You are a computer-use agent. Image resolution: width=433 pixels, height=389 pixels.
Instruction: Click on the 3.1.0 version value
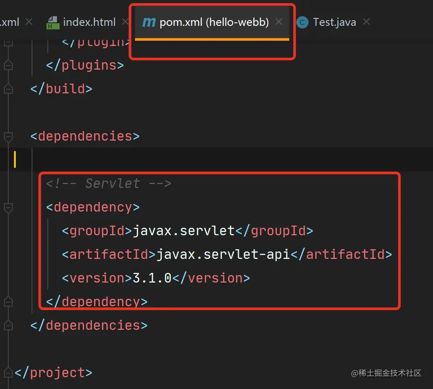point(152,278)
